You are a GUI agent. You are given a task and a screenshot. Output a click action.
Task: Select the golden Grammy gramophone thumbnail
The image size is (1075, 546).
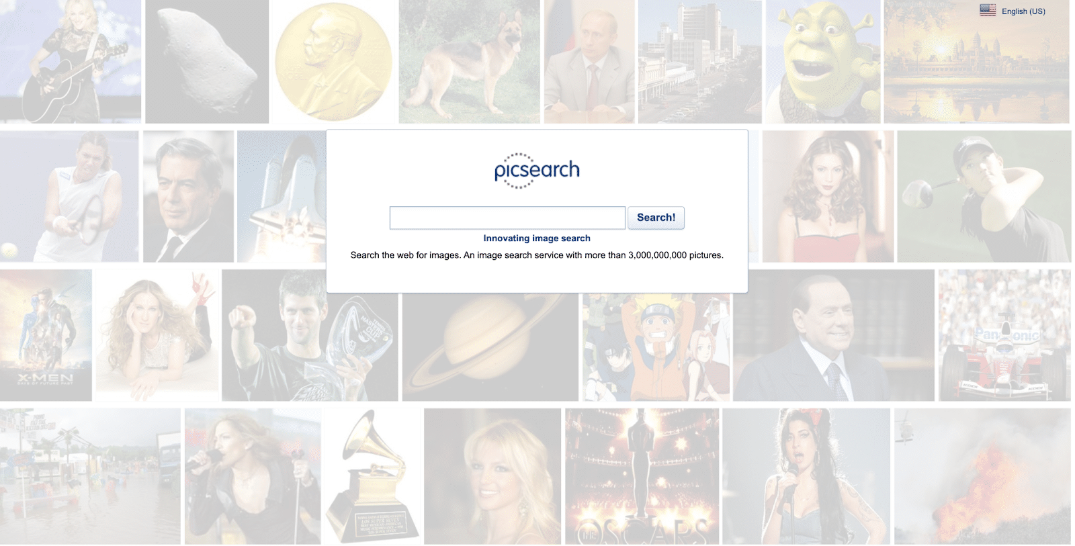372,476
